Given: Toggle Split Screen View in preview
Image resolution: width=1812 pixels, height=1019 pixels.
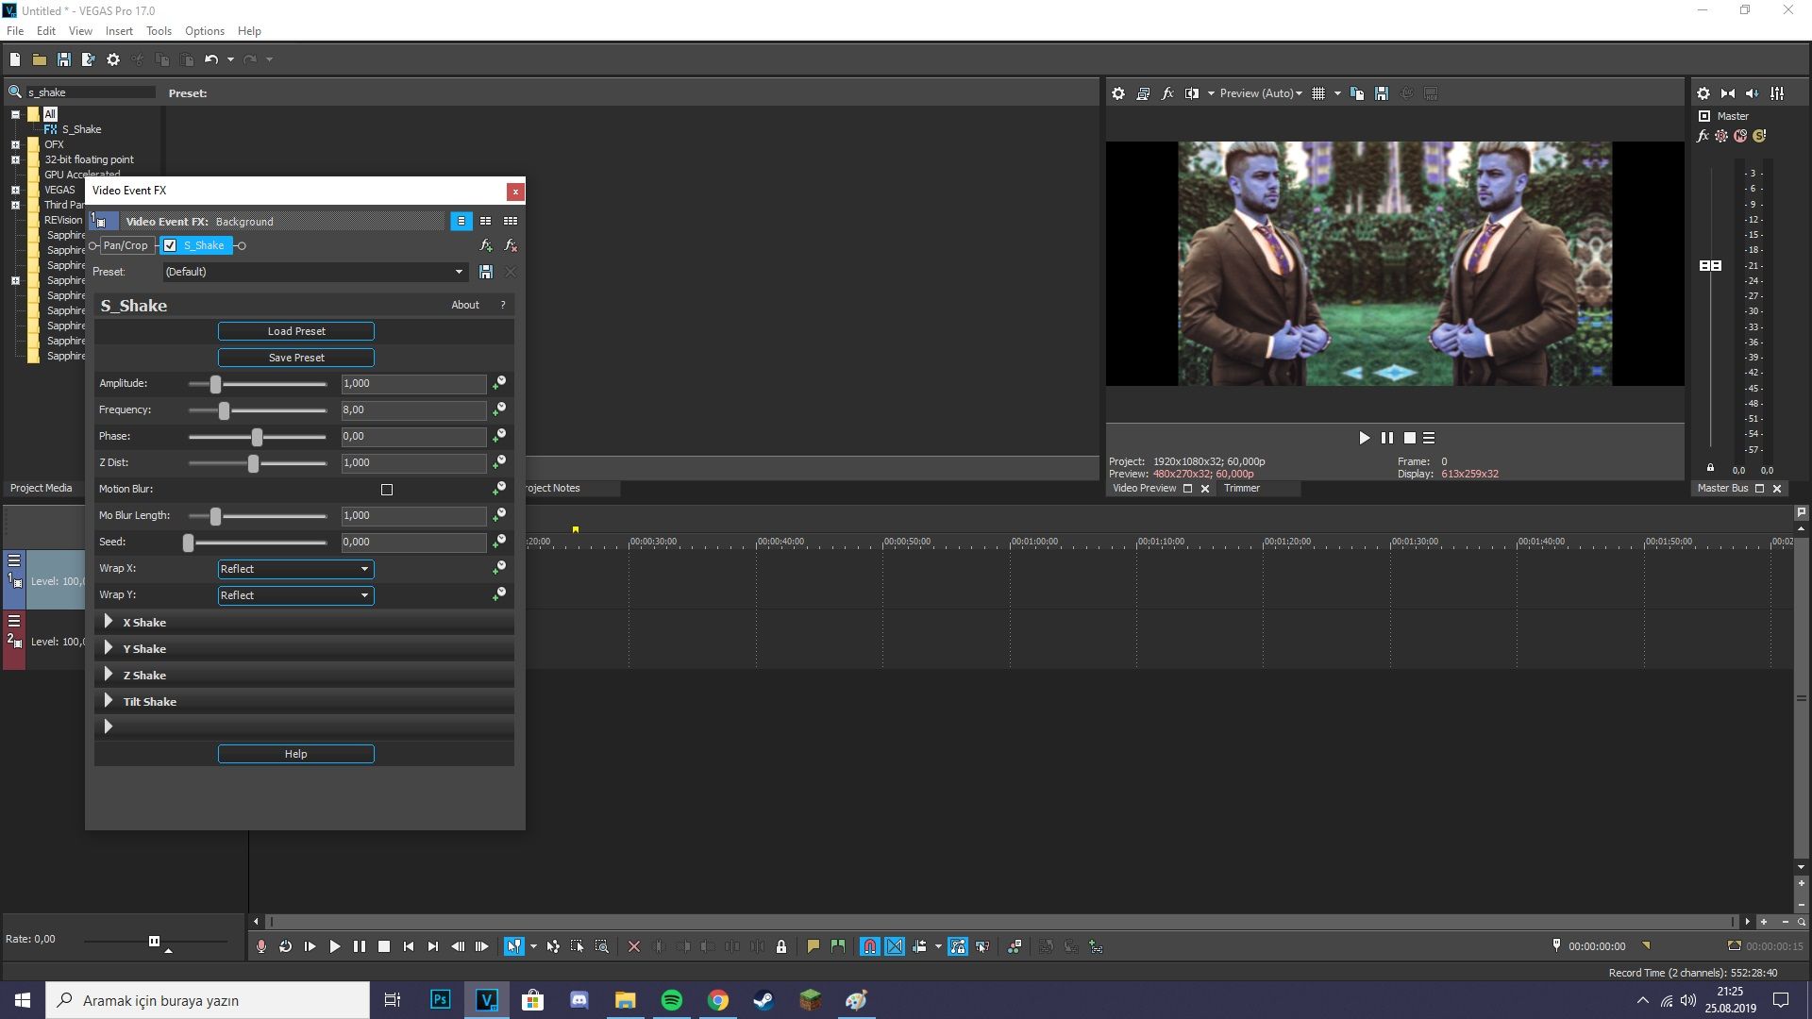Looking at the screenshot, I should pyautogui.click(x=1192, y=93).
